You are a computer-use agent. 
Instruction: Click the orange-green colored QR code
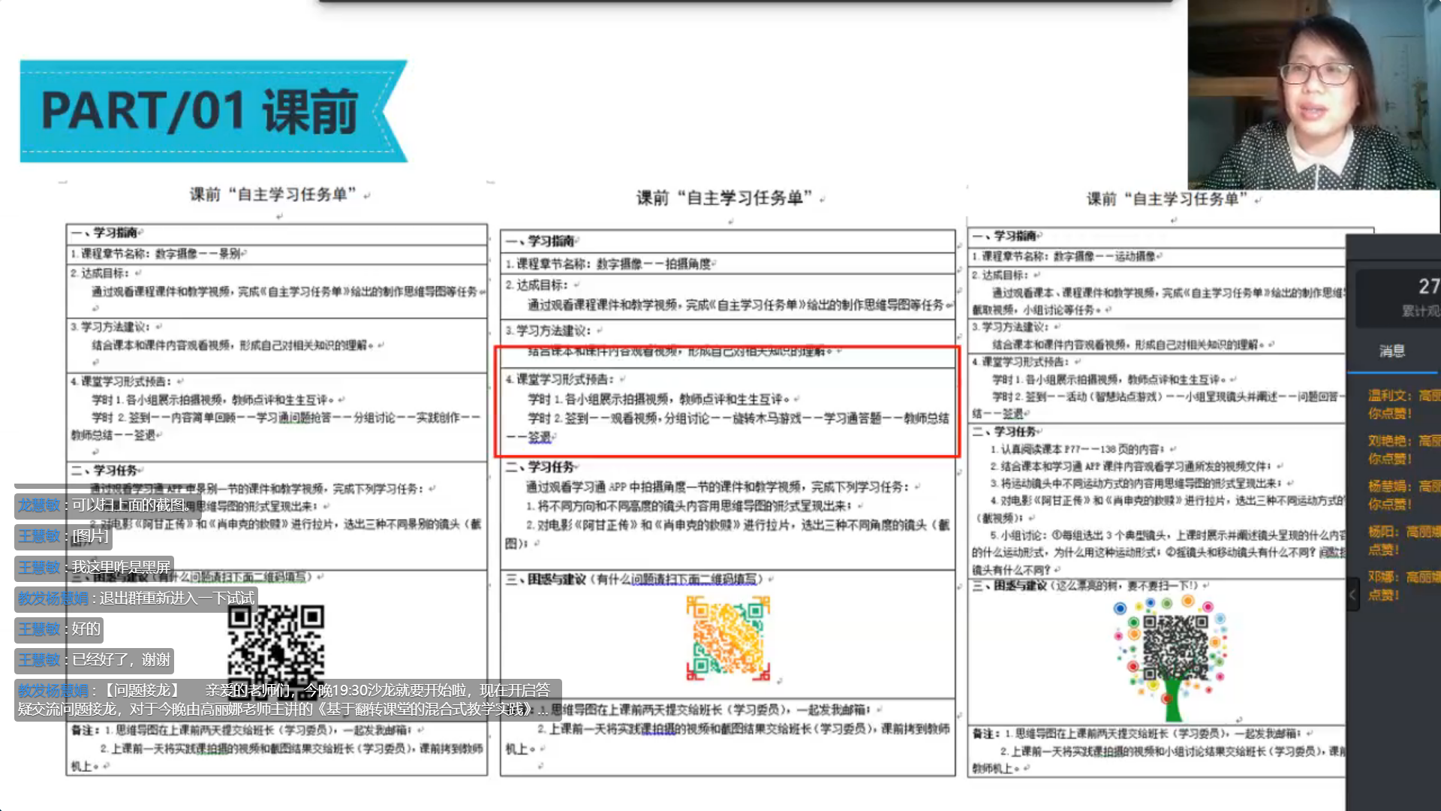[727, 638]
